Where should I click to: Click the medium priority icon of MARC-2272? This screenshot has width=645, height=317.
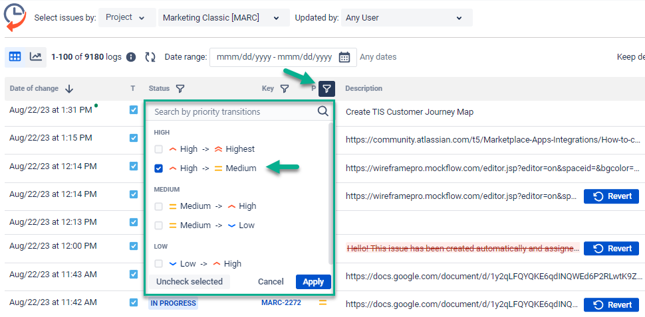click(322, 303)
